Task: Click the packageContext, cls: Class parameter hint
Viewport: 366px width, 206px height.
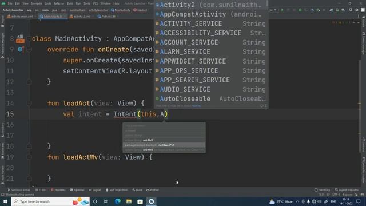Action: [164, 145]
